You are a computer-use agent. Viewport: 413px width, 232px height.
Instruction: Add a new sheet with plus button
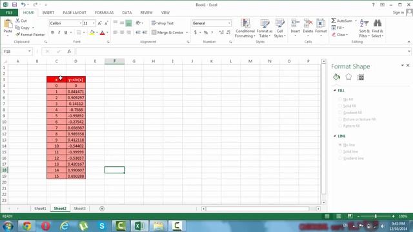102,209
